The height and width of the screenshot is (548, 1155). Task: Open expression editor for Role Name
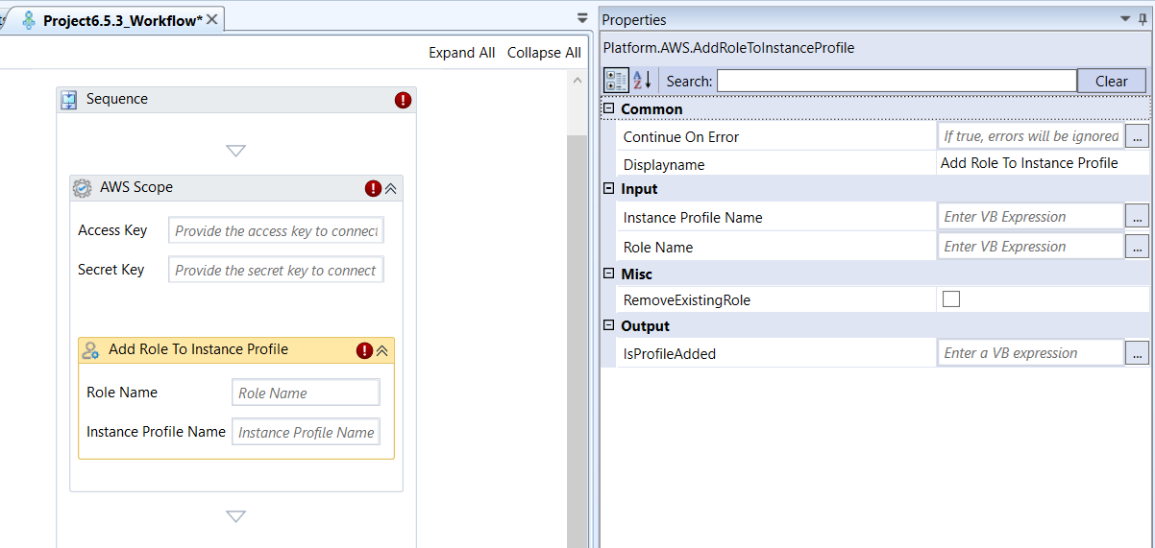coord(1137,247)
